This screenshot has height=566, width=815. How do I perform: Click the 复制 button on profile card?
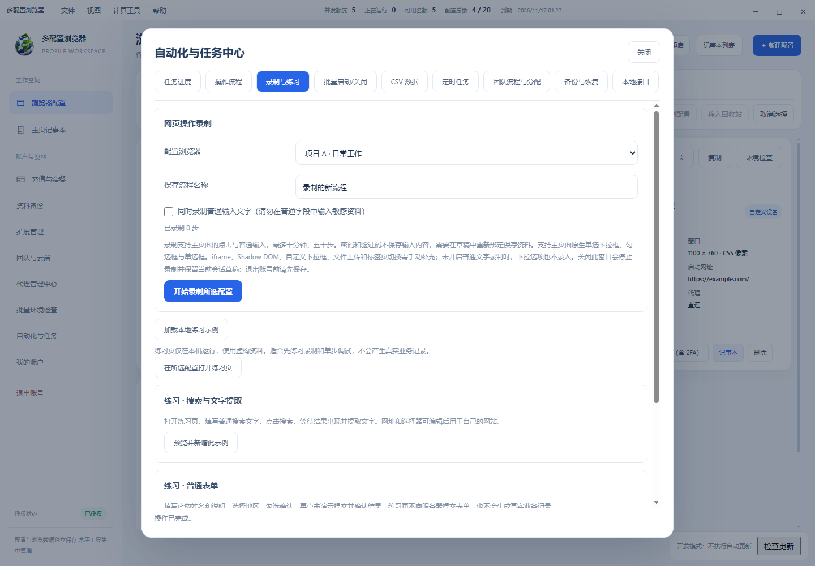[715, 158]
